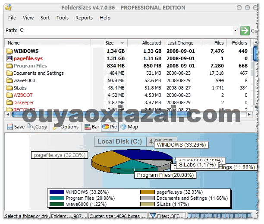Open the View menu
The height and width of the screenshot is (224, 264).
coord(28,18)
